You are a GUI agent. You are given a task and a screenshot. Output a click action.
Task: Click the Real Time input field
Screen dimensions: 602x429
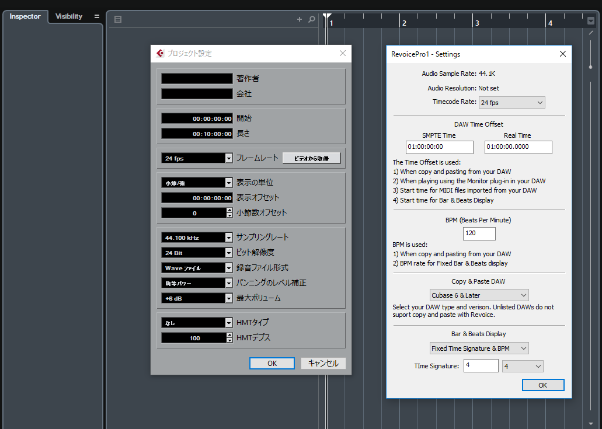pyautogui.click(x=519, y=147)
